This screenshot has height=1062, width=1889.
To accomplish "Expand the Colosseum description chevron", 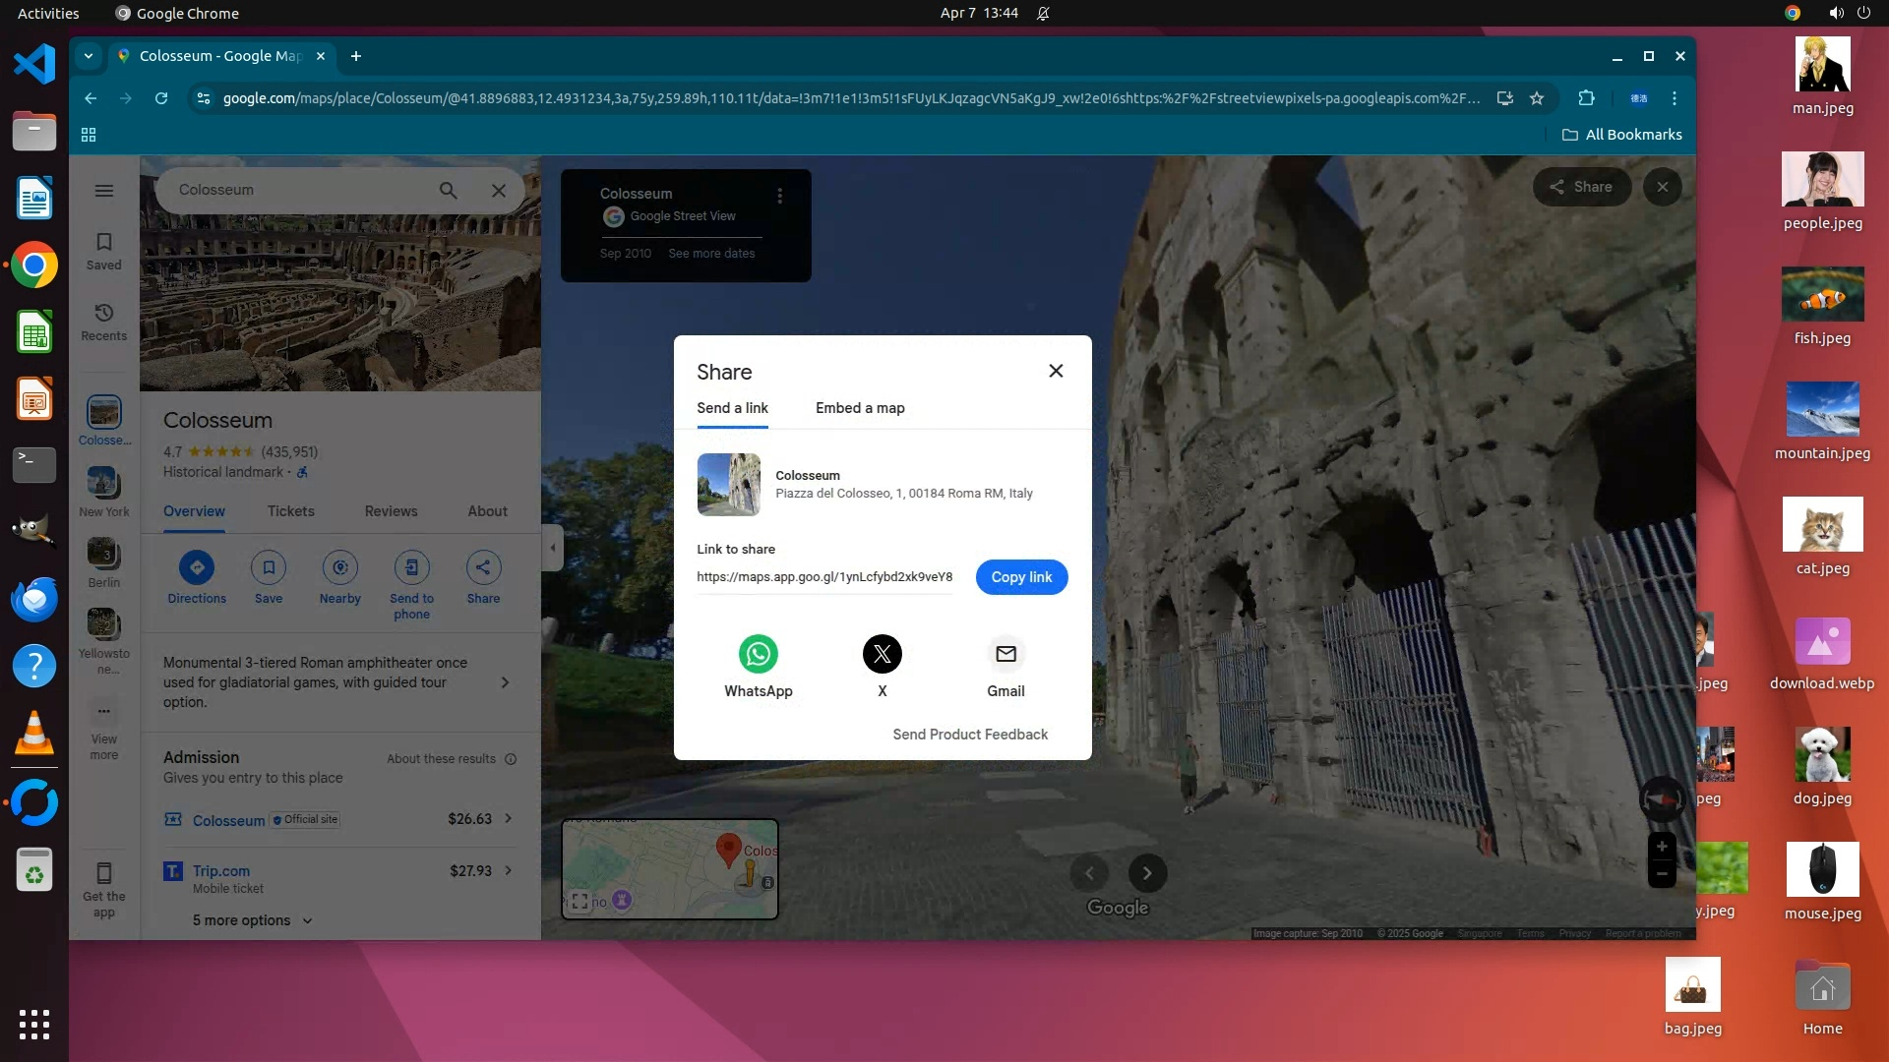I will tap(506, 682).
